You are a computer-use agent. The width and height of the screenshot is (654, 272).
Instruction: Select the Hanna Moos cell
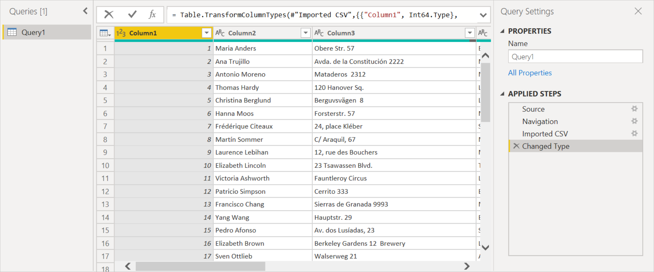tap(263, 113)
